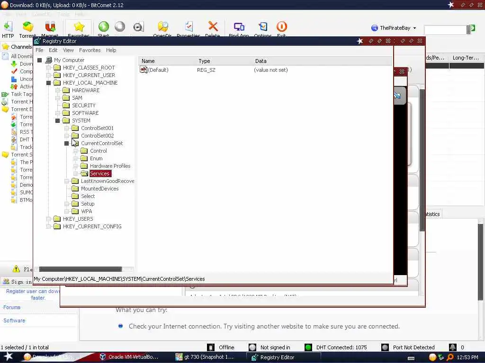The height and width of the screenshot is (363, 485).
Task: Click the My Computer icon in registry tree
Action: pos(49,60)
